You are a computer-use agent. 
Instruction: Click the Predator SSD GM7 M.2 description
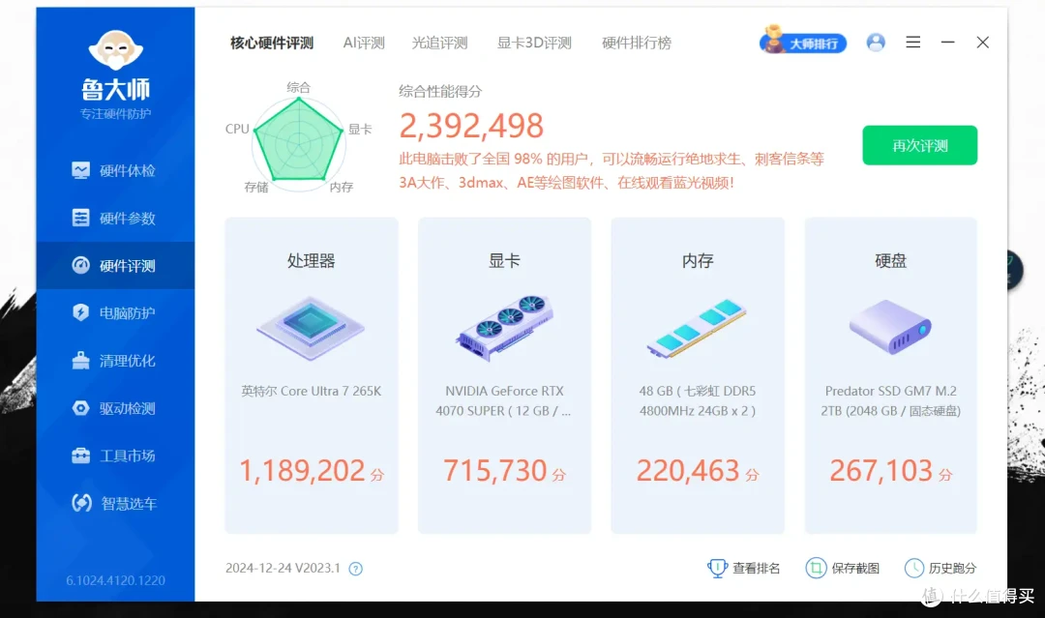tap(890, 401)
